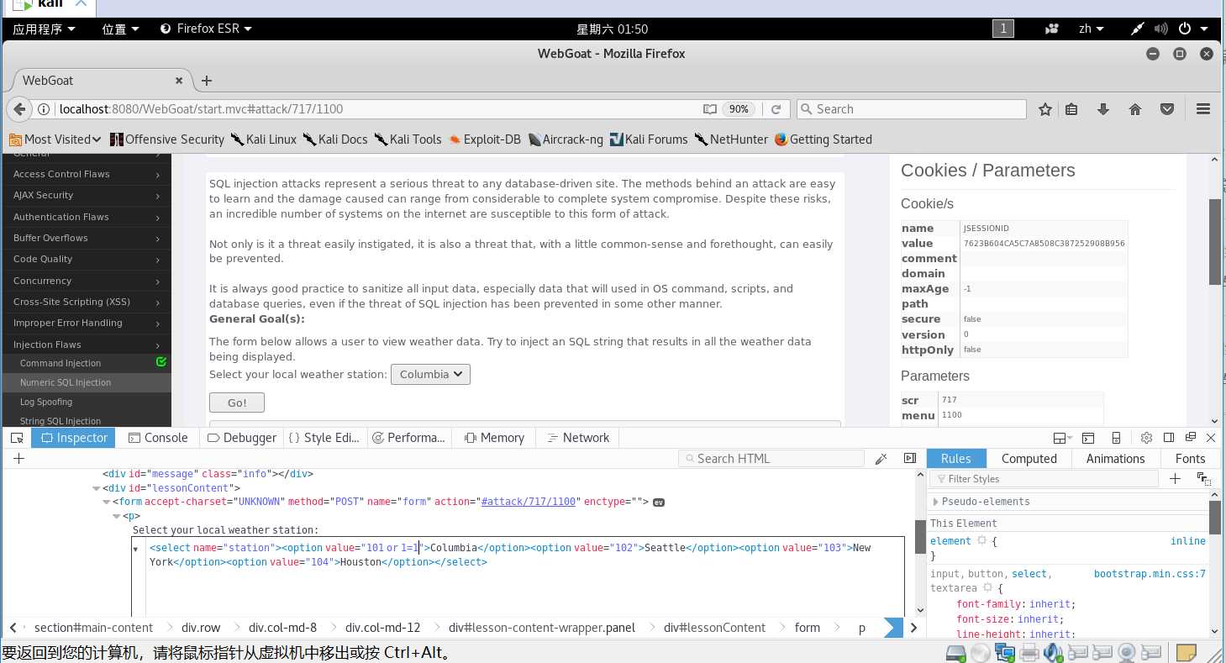Move breadcrumbs left with arrow
Image resolution: width=1226 pixels, height=663 pixels.
[13, 628]
